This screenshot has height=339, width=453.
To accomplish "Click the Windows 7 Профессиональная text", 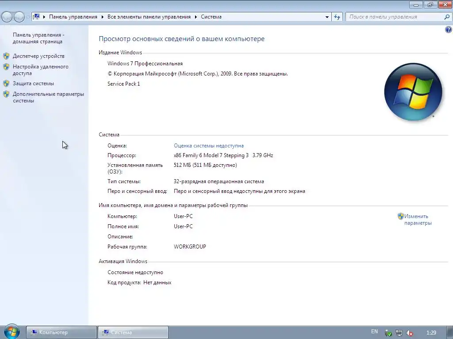I will coord(145,64).
